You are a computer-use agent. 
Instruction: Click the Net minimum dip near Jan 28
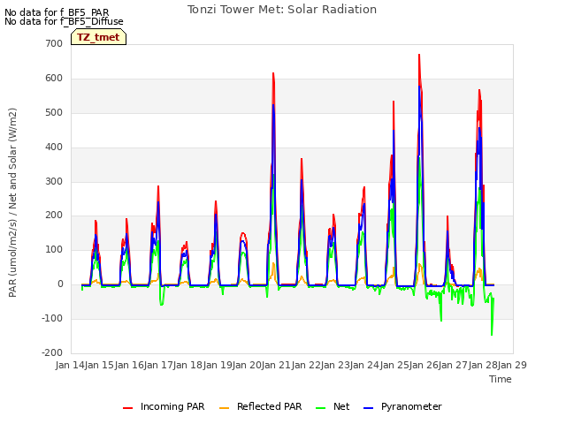[x=492, y=335]
